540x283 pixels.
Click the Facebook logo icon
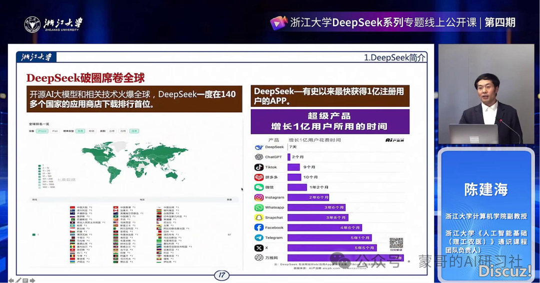(x=258, y=228)
